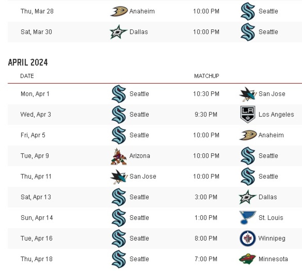Screen dimensions: 302x271
Task: Click the Seattle Kraken logo on Apr 5
Action: [119, 135]
